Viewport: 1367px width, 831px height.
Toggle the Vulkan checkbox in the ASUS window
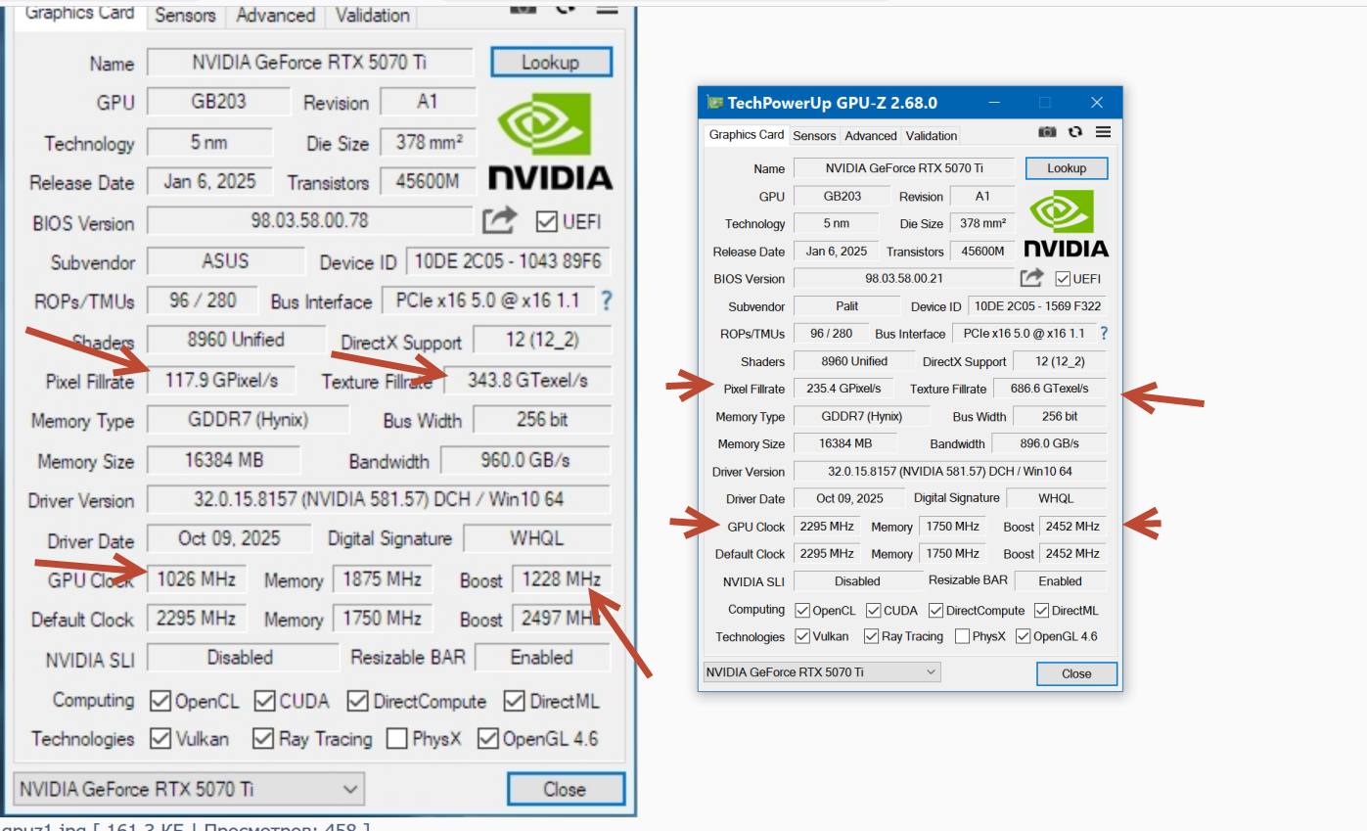[x=160, y=738]
